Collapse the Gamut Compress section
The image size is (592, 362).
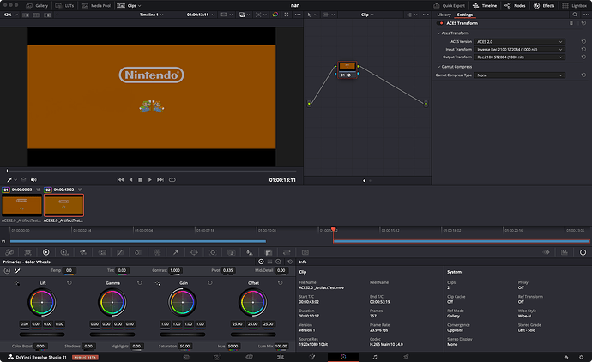click(438, 67)
